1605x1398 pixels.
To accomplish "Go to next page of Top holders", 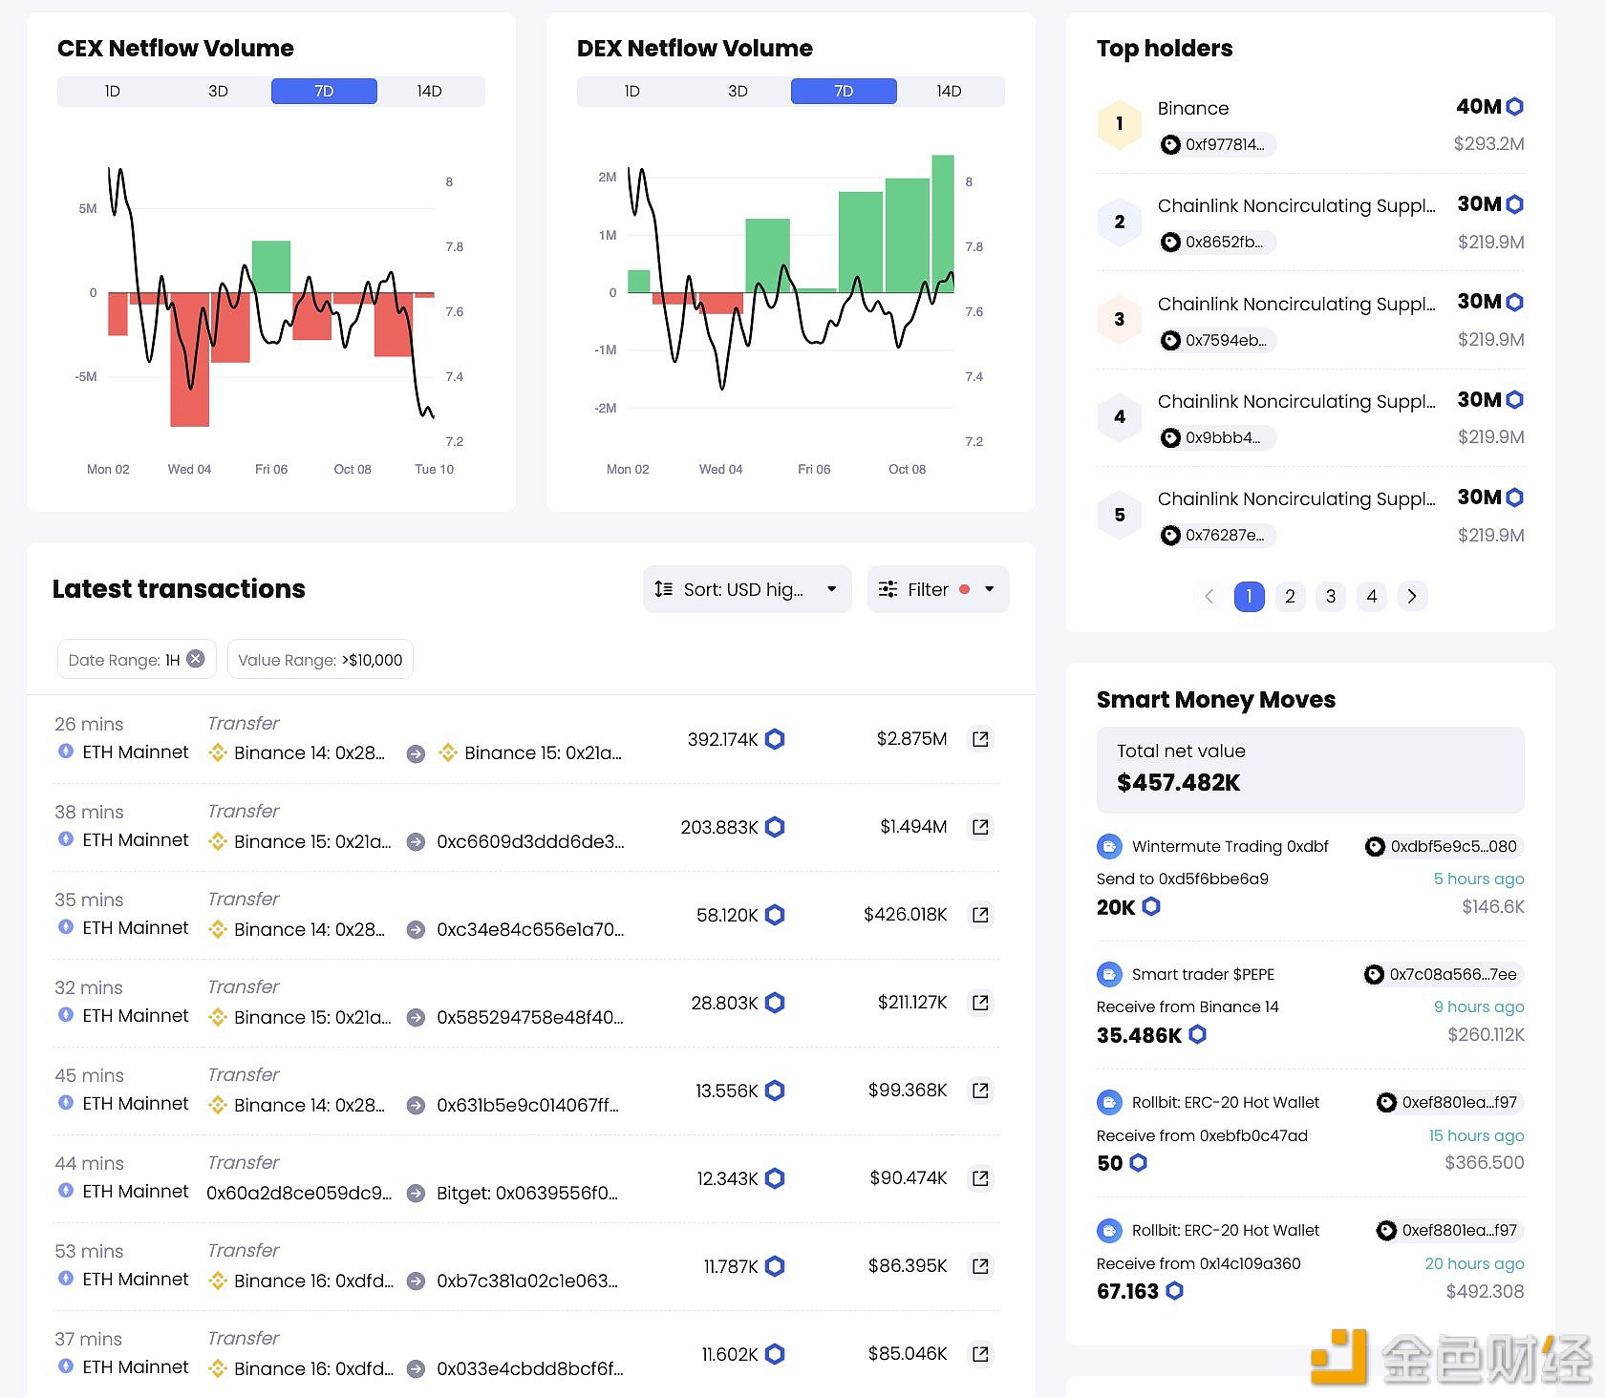I will (x=1412, y=596).
